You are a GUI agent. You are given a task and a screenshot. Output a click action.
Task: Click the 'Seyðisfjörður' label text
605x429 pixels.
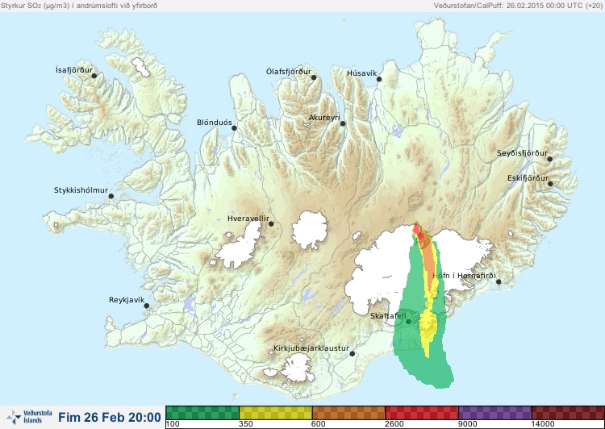coord(522,153)
